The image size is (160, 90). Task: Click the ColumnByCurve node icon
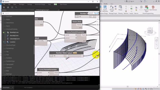click(x=8, y=39)
